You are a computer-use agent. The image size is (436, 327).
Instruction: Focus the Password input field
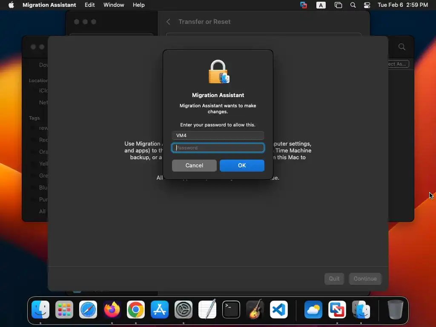coord(218,148)
